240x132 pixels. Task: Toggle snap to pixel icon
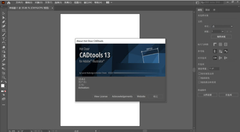[220, 58]
